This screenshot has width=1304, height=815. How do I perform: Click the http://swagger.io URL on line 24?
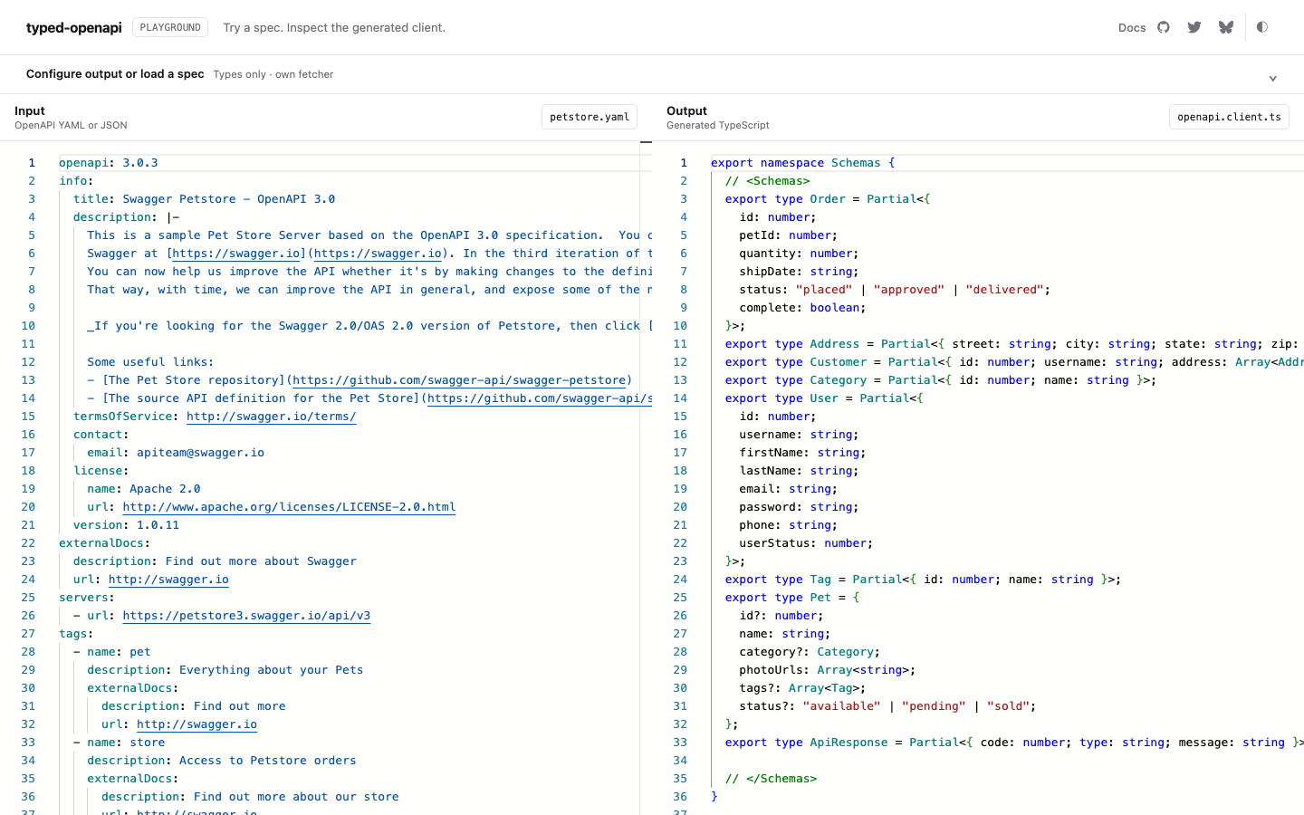(x=168, y=580)
